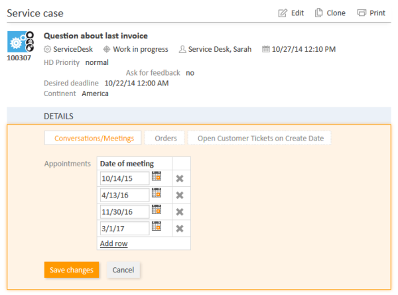Open calendar picker for 3/1/17 meeting
This screenshot has height=295, width=398.
pos(157,226)
